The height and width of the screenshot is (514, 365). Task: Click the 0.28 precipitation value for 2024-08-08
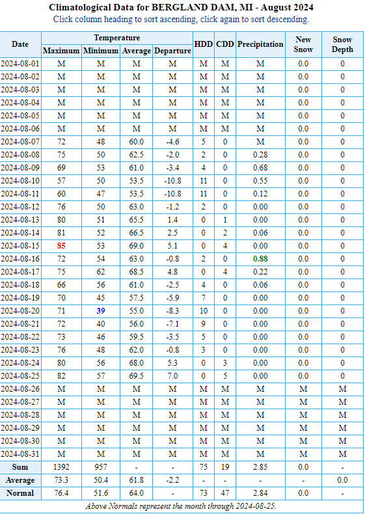coord(260,155)
